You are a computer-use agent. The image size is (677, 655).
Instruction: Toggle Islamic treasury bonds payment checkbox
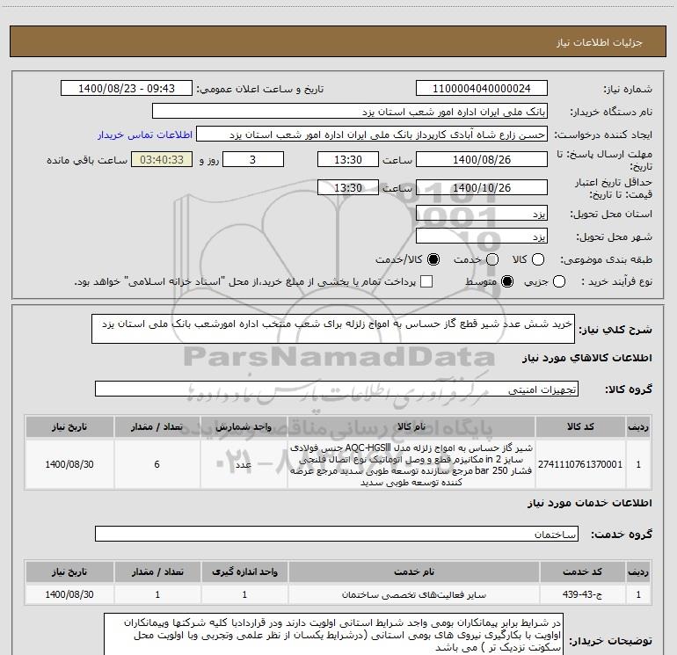tap(426, 281)
